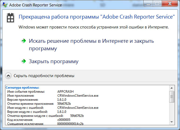Choose 'Закрыть программу' option

(54, 61)
